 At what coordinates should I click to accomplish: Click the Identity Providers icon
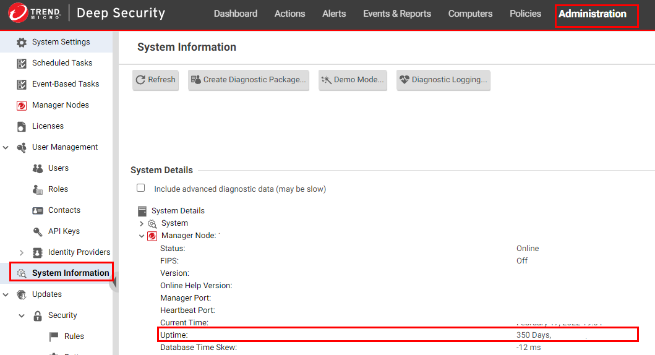(x=38, y=253)
